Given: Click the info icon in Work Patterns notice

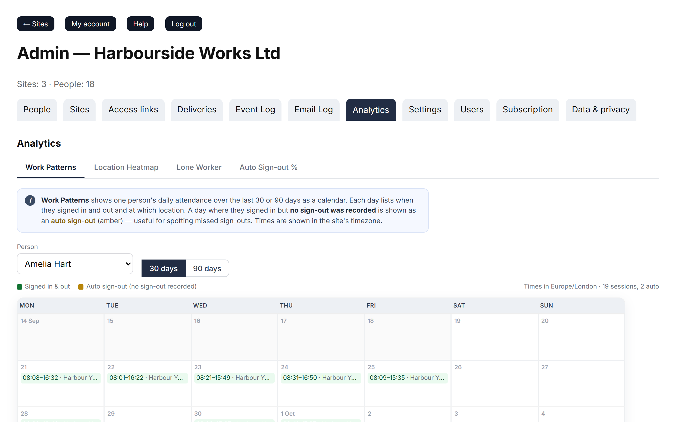Looking at the screenshot, I should 30,200.
